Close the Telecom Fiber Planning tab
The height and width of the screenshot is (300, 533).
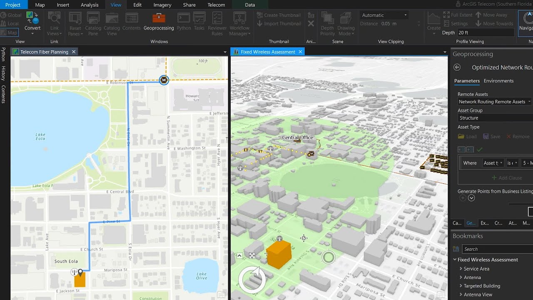coord(74,52)
